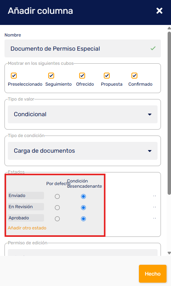Click the Nombre text input field
Viewport: 171px width, 286px height.
(x=83, y=48)
